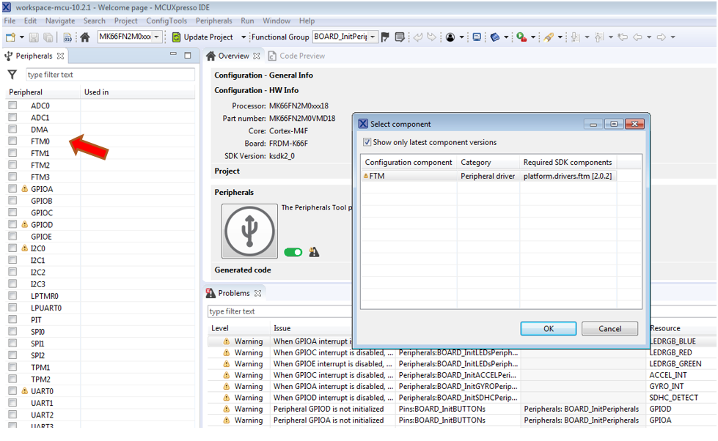Click the green run with red toolbox icon
718x441 pixels.
(521, 37)
